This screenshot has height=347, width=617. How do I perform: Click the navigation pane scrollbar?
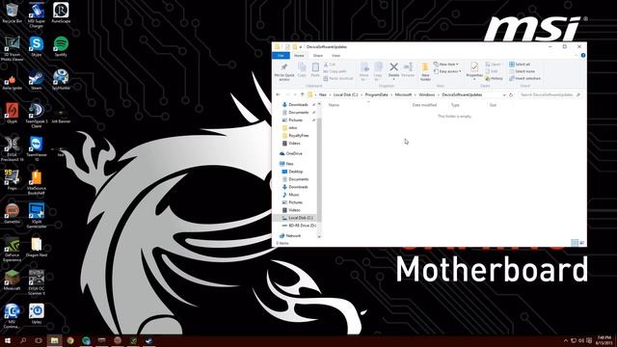coord(319,170)
